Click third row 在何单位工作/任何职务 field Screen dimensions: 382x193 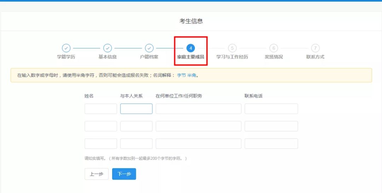pos(198,144)
